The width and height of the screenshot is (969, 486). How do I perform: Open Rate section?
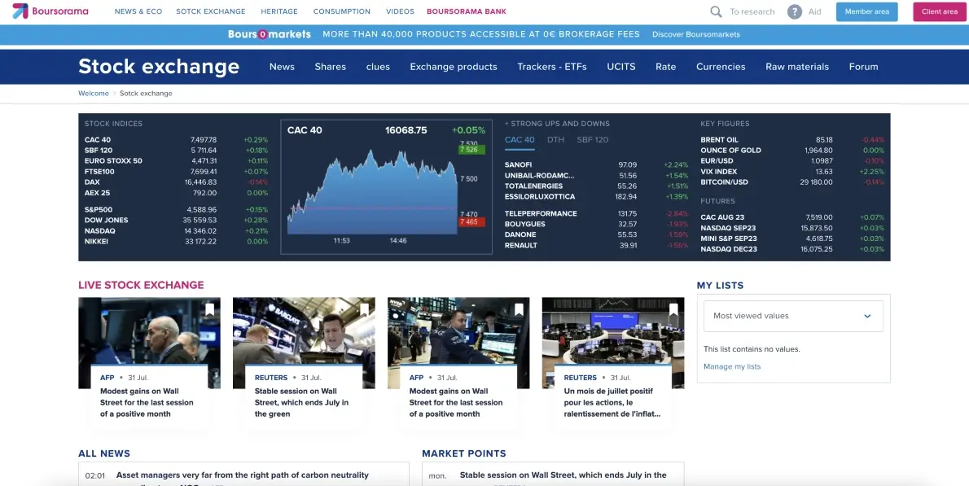click(x=665, y=67)
